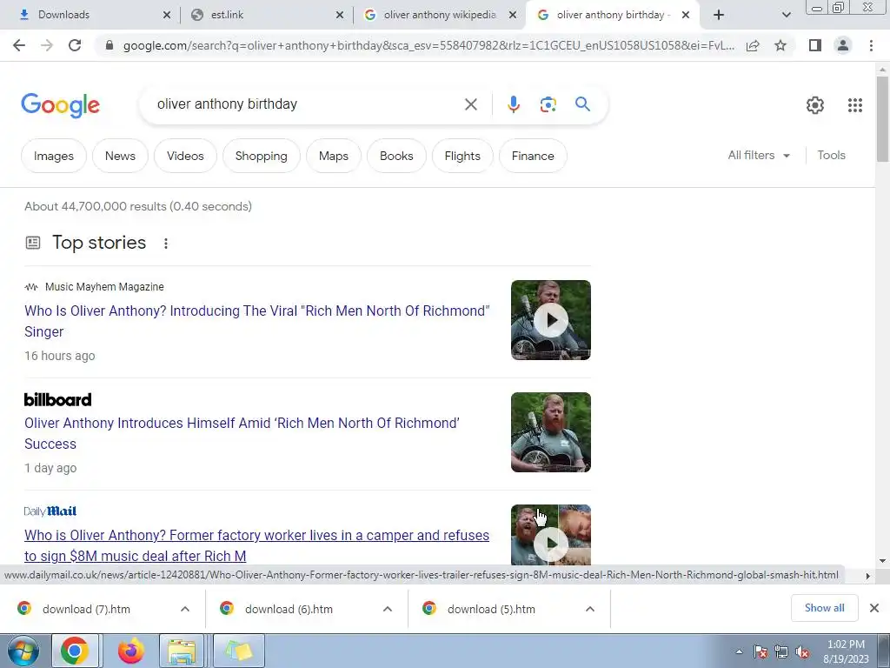This screenshot has width=890, height=668.
Task: Filter results by Videos
Action: tap(185, 156)
